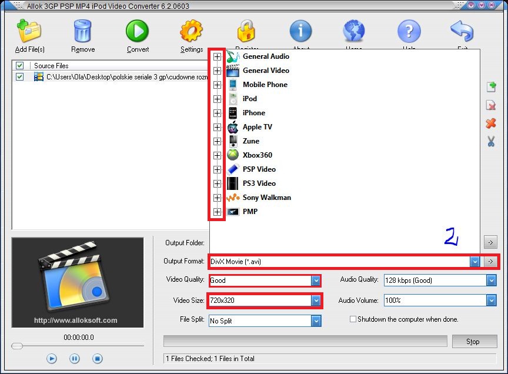Expand the Zune tree node
This screenshot has height=374, width=508.
(218, 141)
